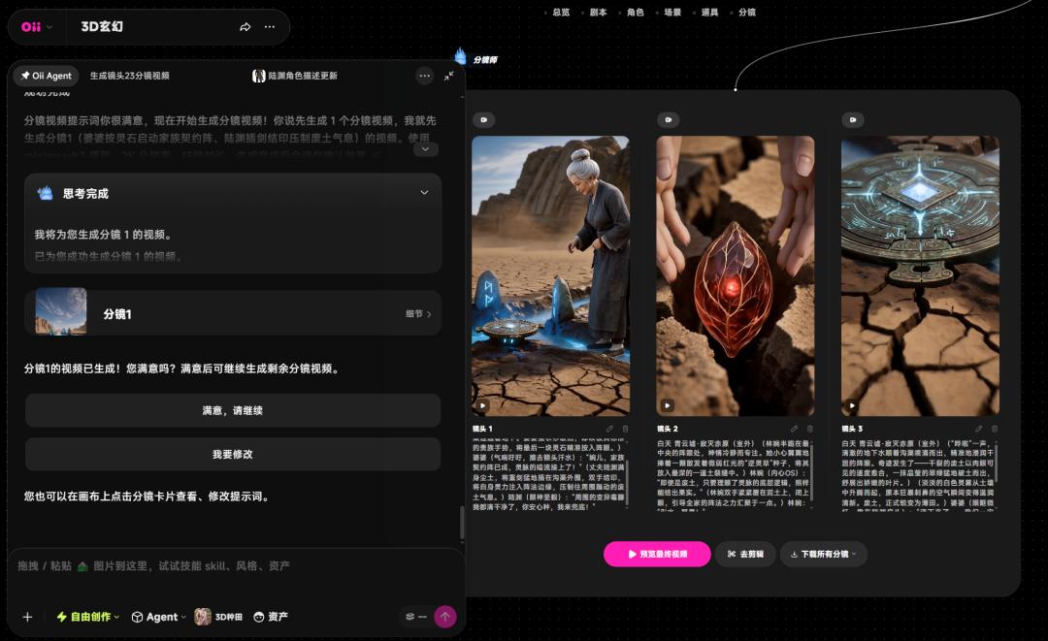Edit 镜头 1 prompt with pencil icon
Image resolution: width=1048 pixels, height=641 pixels.
point(609,429)
